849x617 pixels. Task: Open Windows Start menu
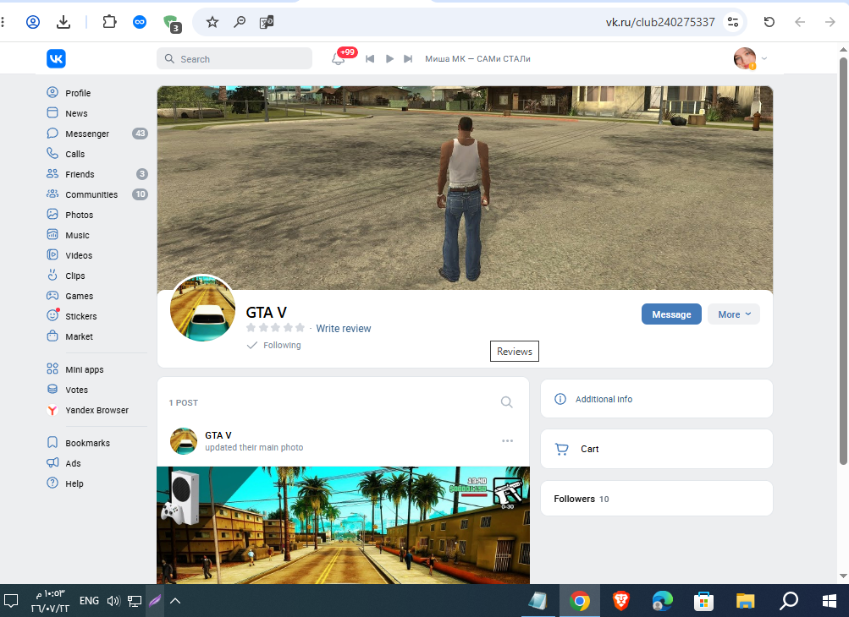(829, 601)
